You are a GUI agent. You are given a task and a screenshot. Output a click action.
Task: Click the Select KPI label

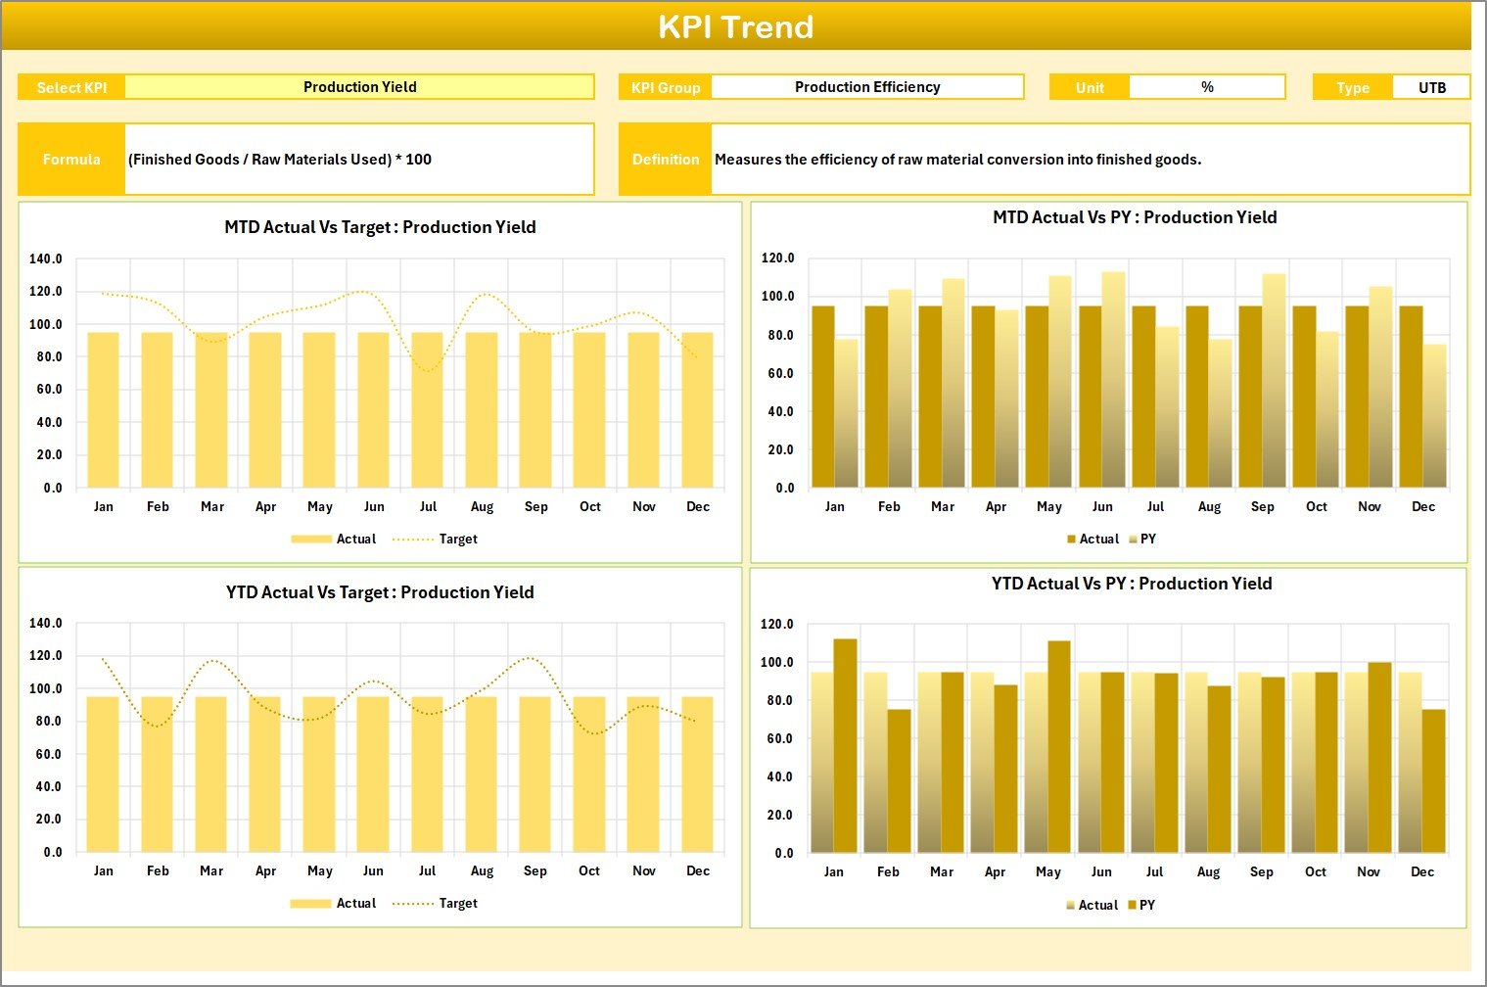coord(70,86)
